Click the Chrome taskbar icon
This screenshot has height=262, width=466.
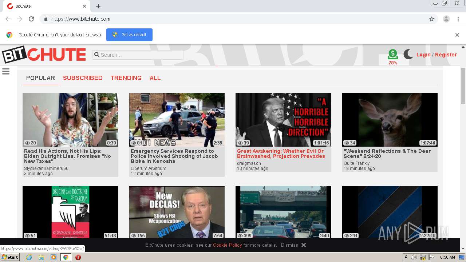(66, 257)
